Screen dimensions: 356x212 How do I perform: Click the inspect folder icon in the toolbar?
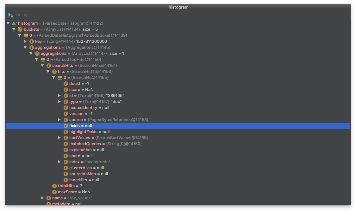coord(10,15)
